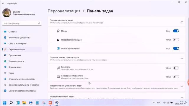The height and width of the screenshot is (106, 189).
Task: Open Центр обновления Windows
Action: [x=22, y=91]
